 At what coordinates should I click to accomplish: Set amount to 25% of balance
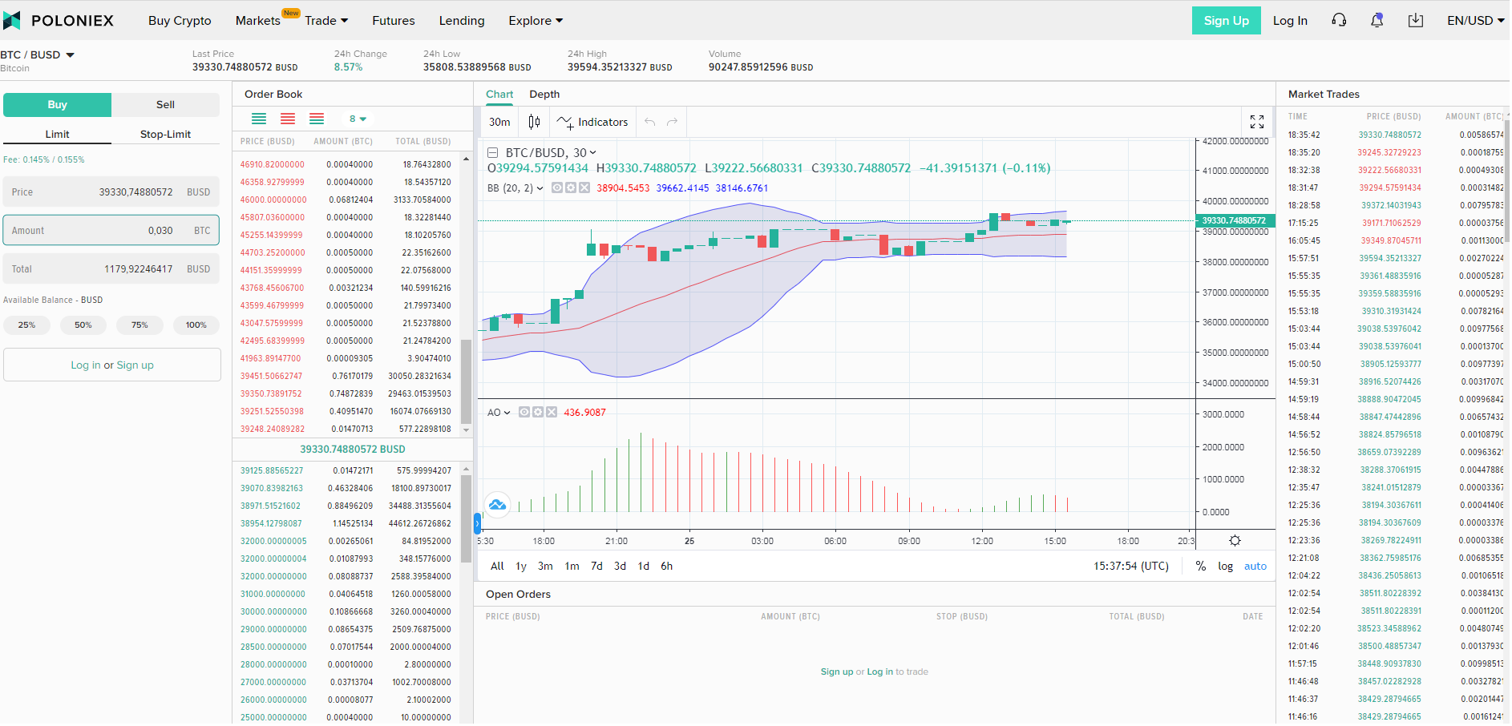[x=26, y=325]
